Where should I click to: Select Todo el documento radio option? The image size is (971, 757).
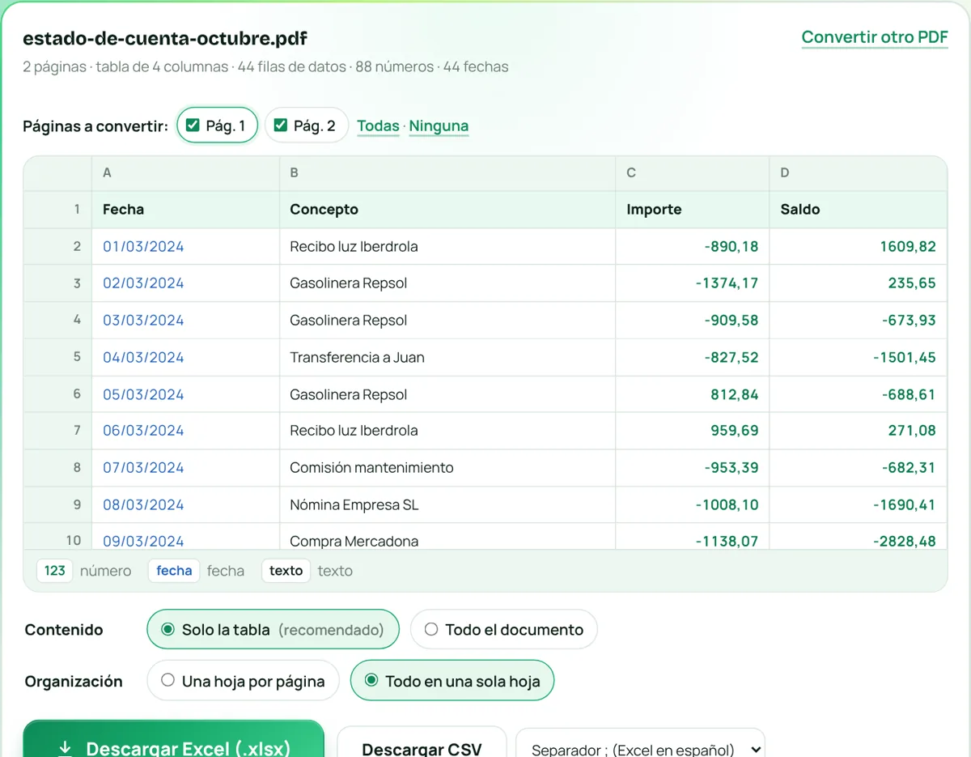pos(503,629)
